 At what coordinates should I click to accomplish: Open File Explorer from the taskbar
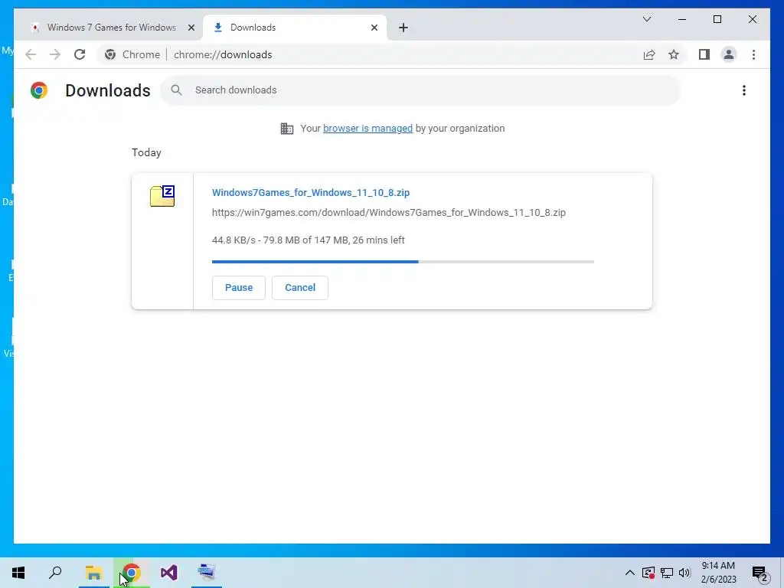[x=93, y=573]
